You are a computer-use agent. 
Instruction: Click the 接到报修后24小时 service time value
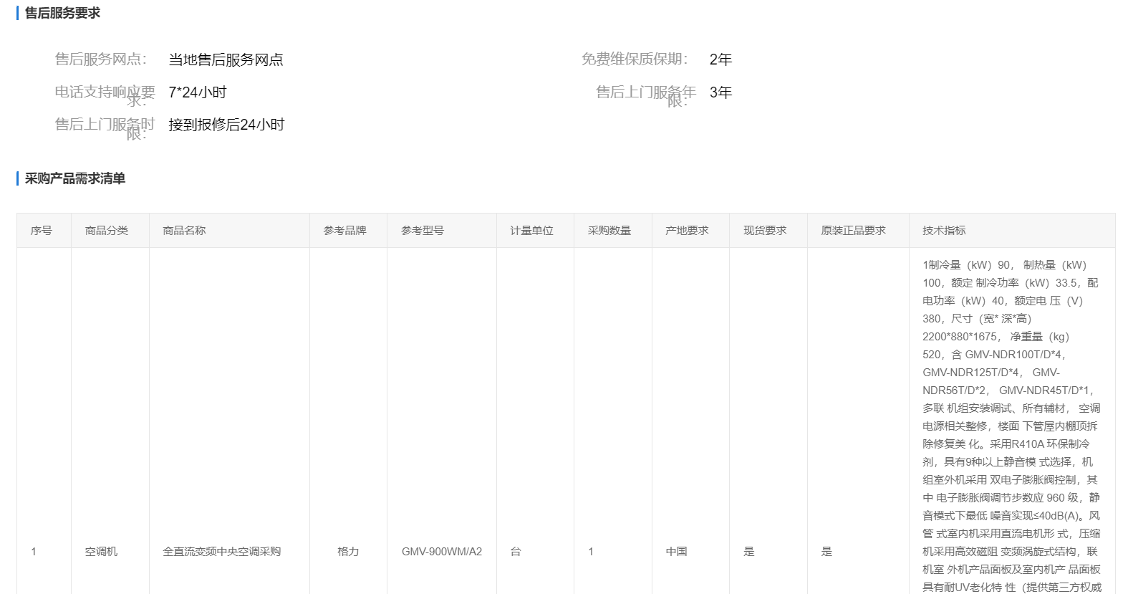(x=226, y=125)
